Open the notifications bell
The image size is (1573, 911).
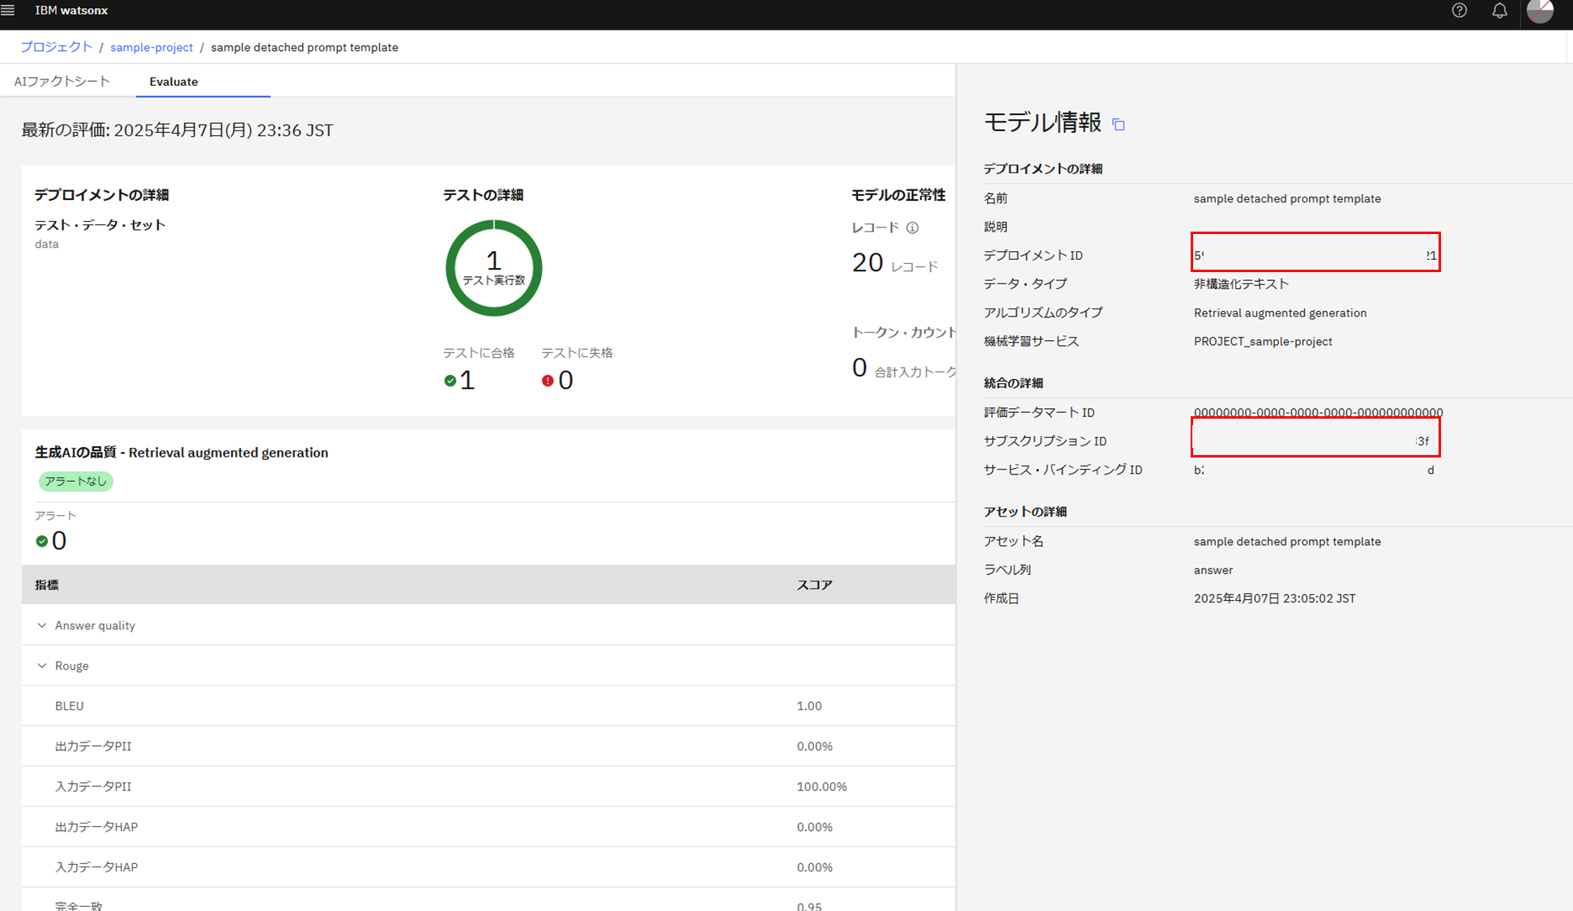coord(1499,11)
